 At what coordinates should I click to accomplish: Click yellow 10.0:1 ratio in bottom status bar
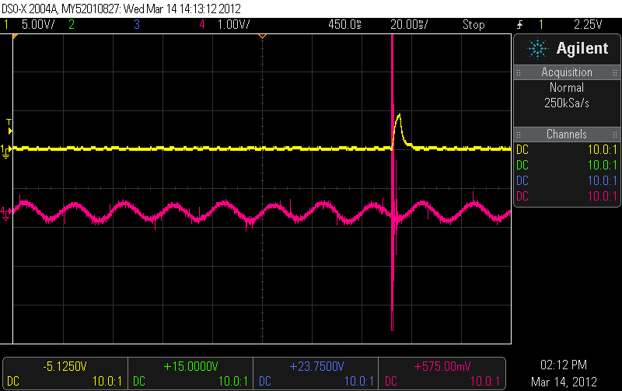coord(107,382)
